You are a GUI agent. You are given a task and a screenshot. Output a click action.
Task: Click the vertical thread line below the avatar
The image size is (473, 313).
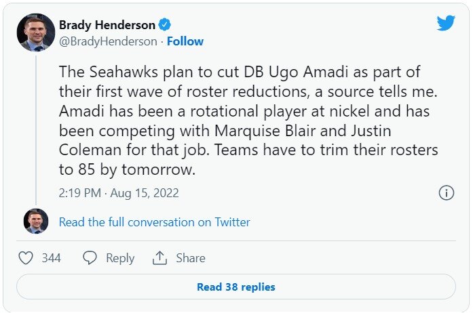35,129
